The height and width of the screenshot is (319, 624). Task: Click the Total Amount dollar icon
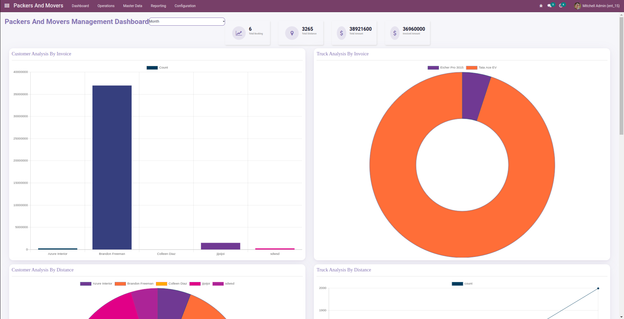pyautogui.click(x=342, y=33)
